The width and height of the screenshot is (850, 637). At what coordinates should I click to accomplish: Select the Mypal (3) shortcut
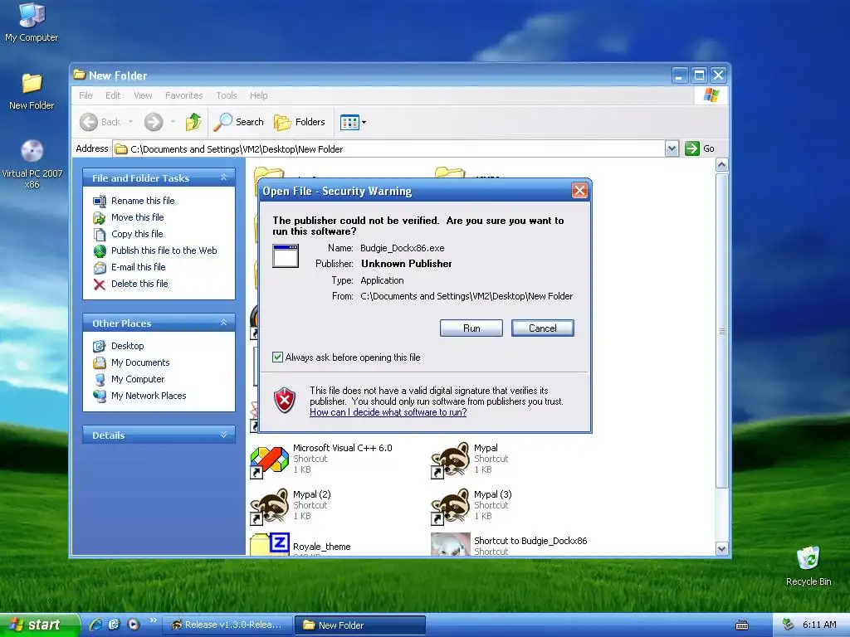[471, 506]
